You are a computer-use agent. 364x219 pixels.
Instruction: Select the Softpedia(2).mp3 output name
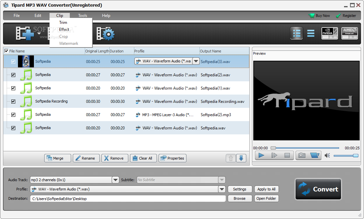tap(216, 115)
